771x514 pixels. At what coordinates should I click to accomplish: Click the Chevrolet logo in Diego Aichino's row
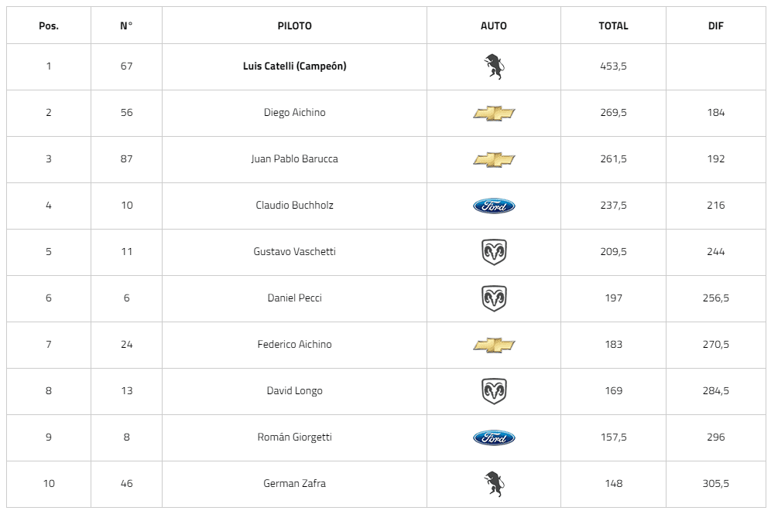coord(494,113)
